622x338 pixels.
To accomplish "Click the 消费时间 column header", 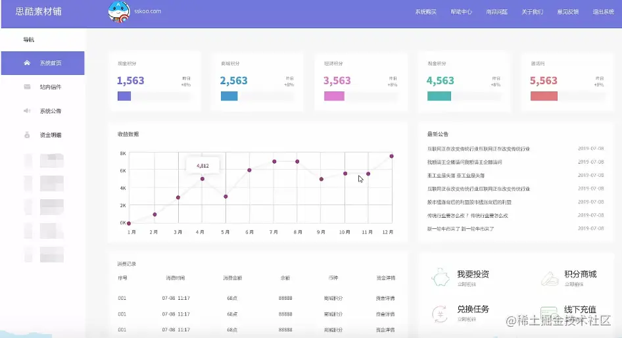I will (x=176, y=278).
